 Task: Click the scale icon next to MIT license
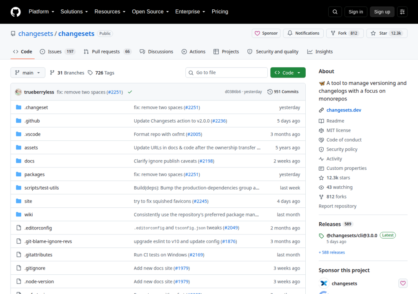click(321, 130)
